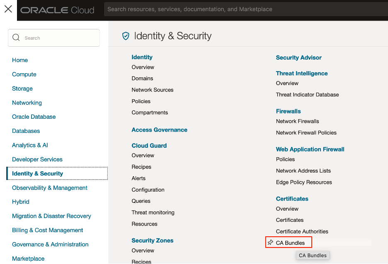
Task: Click the magnifier icon in menu search
Action: coord(17,38)
